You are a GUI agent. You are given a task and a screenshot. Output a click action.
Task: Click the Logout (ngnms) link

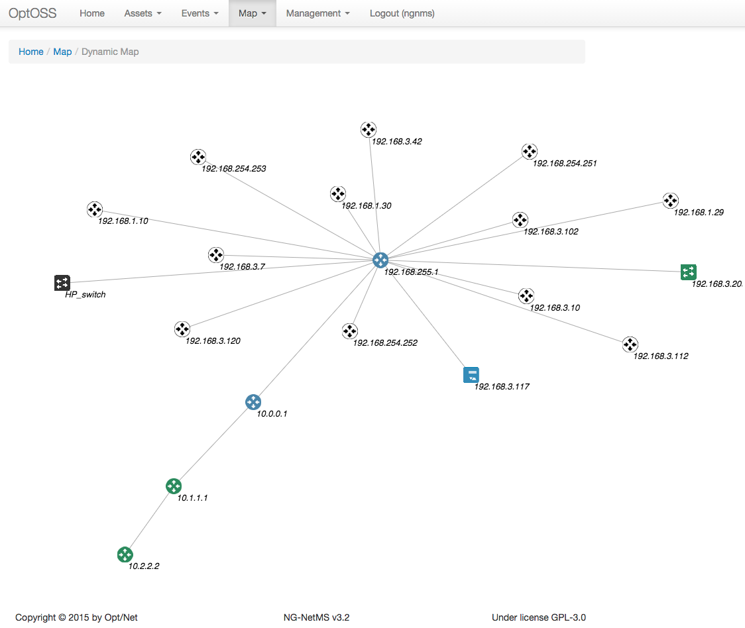[x=402, y=13]
